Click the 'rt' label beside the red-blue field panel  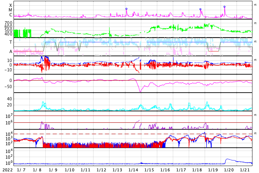click(255, 60)
